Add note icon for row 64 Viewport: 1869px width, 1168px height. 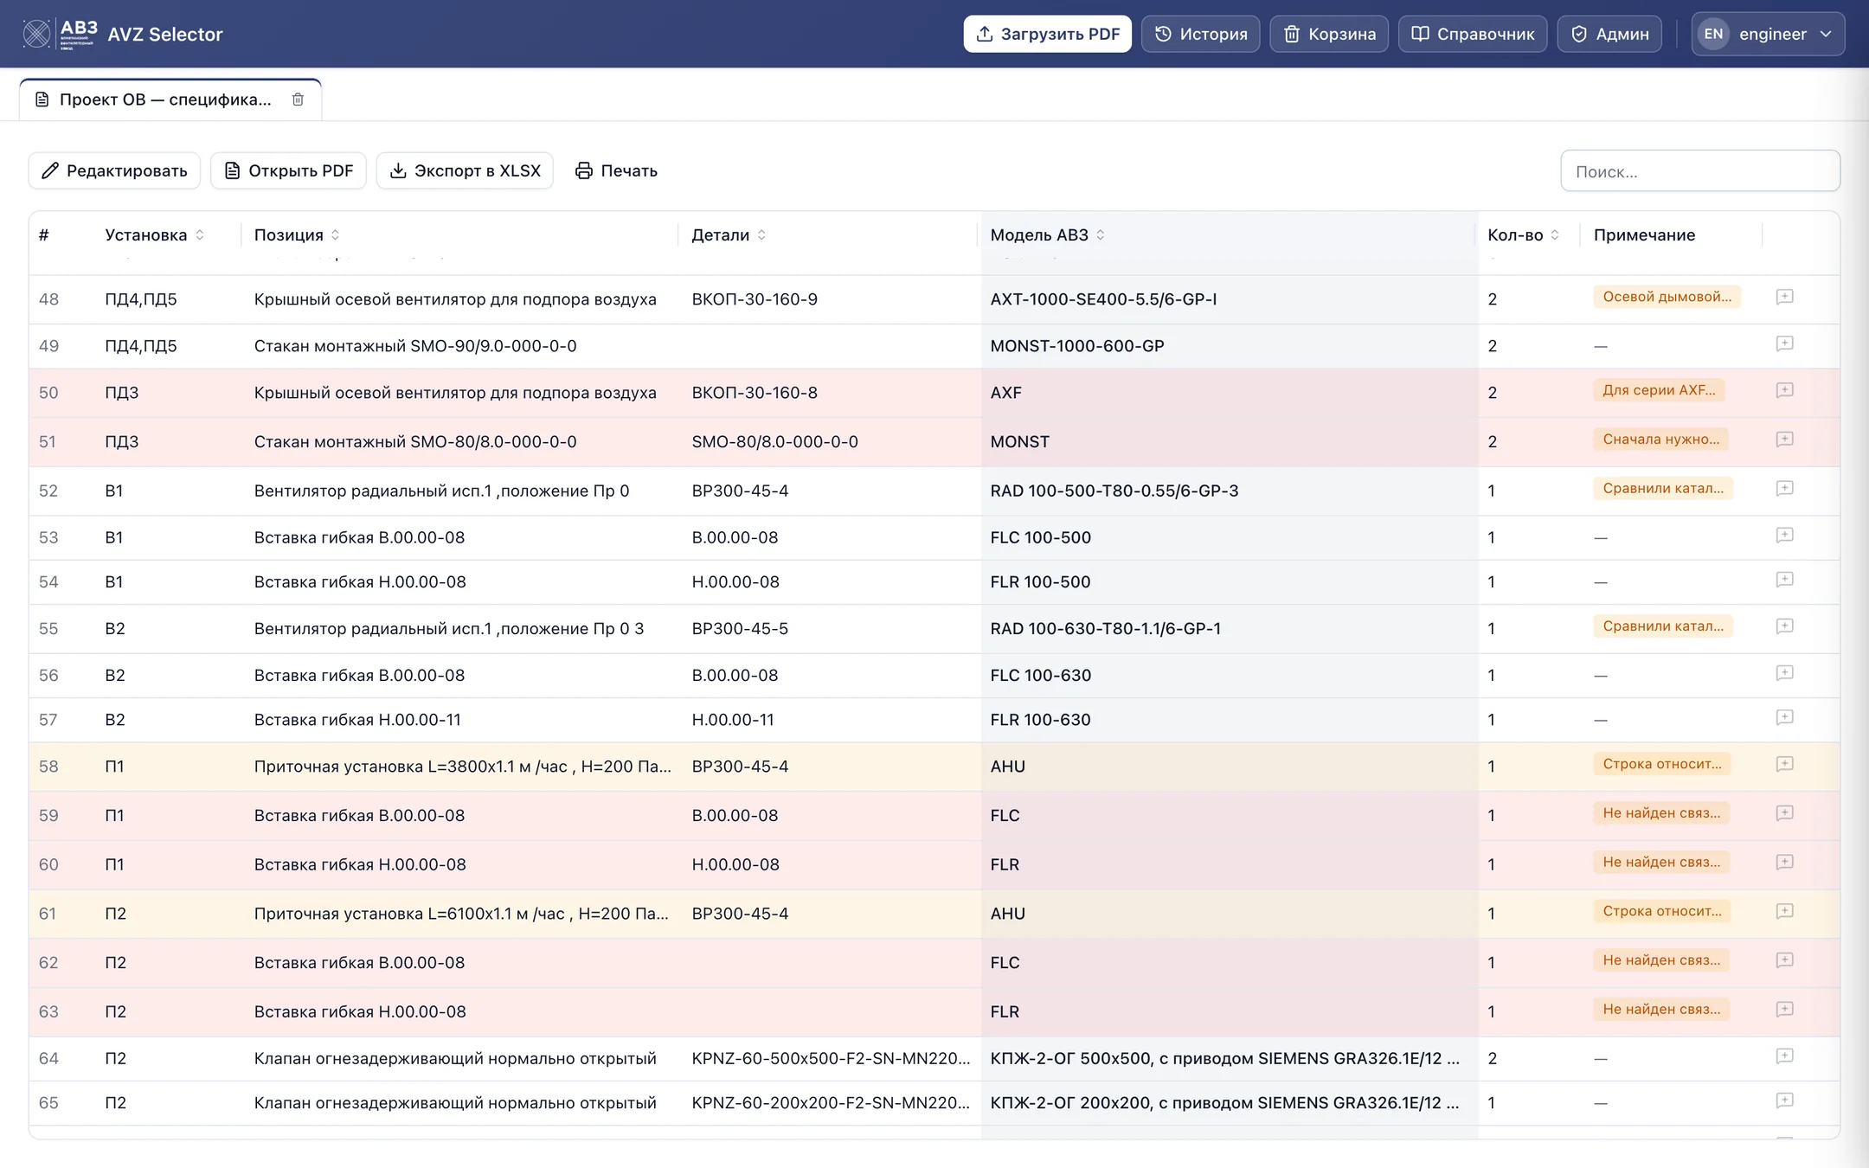pos(1784,1056)
